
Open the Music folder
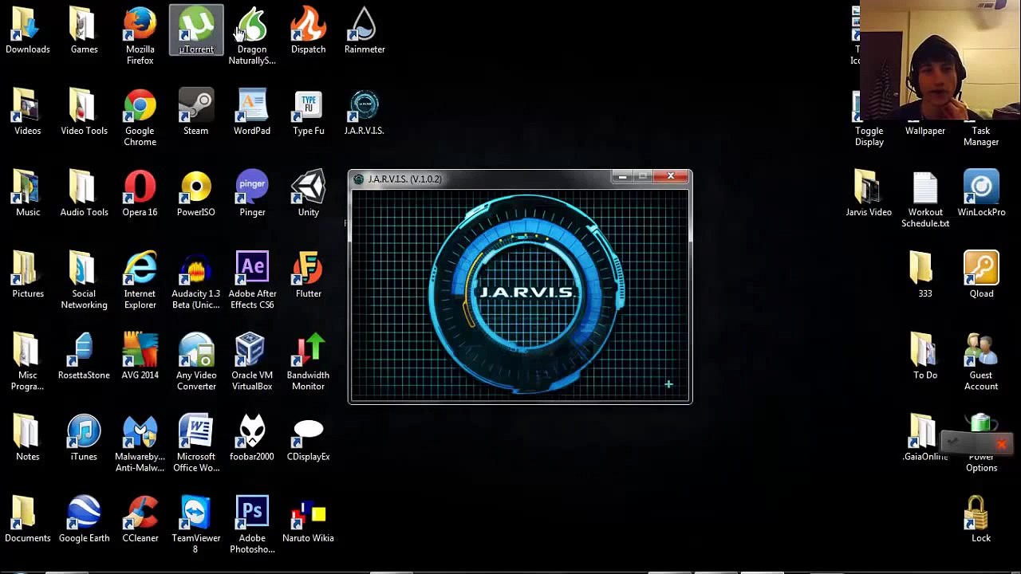point(27,193)
